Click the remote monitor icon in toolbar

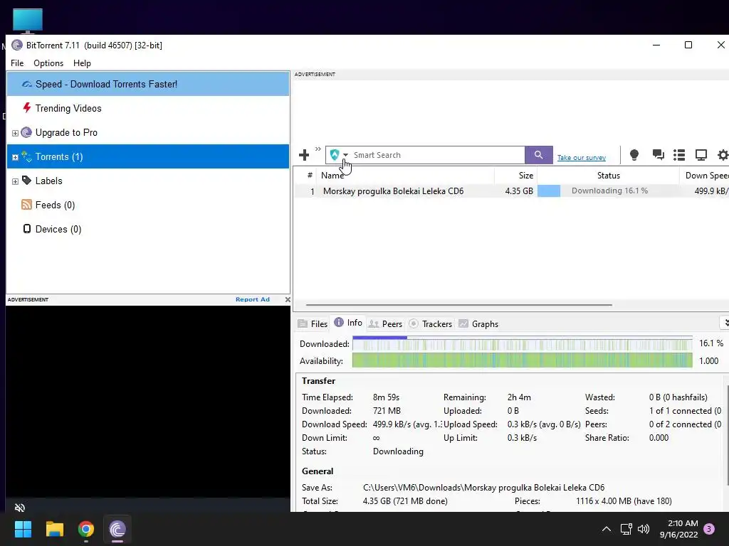point(701,154)
